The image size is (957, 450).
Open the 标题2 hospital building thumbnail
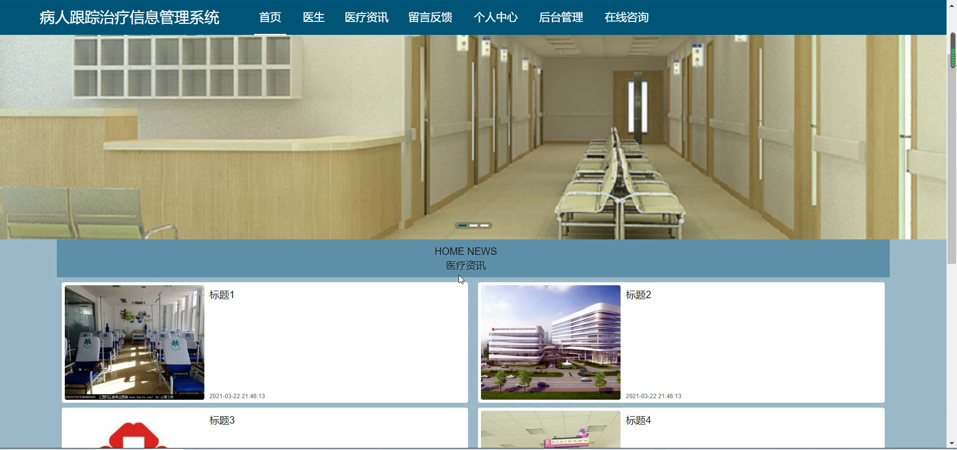(551, 342)
